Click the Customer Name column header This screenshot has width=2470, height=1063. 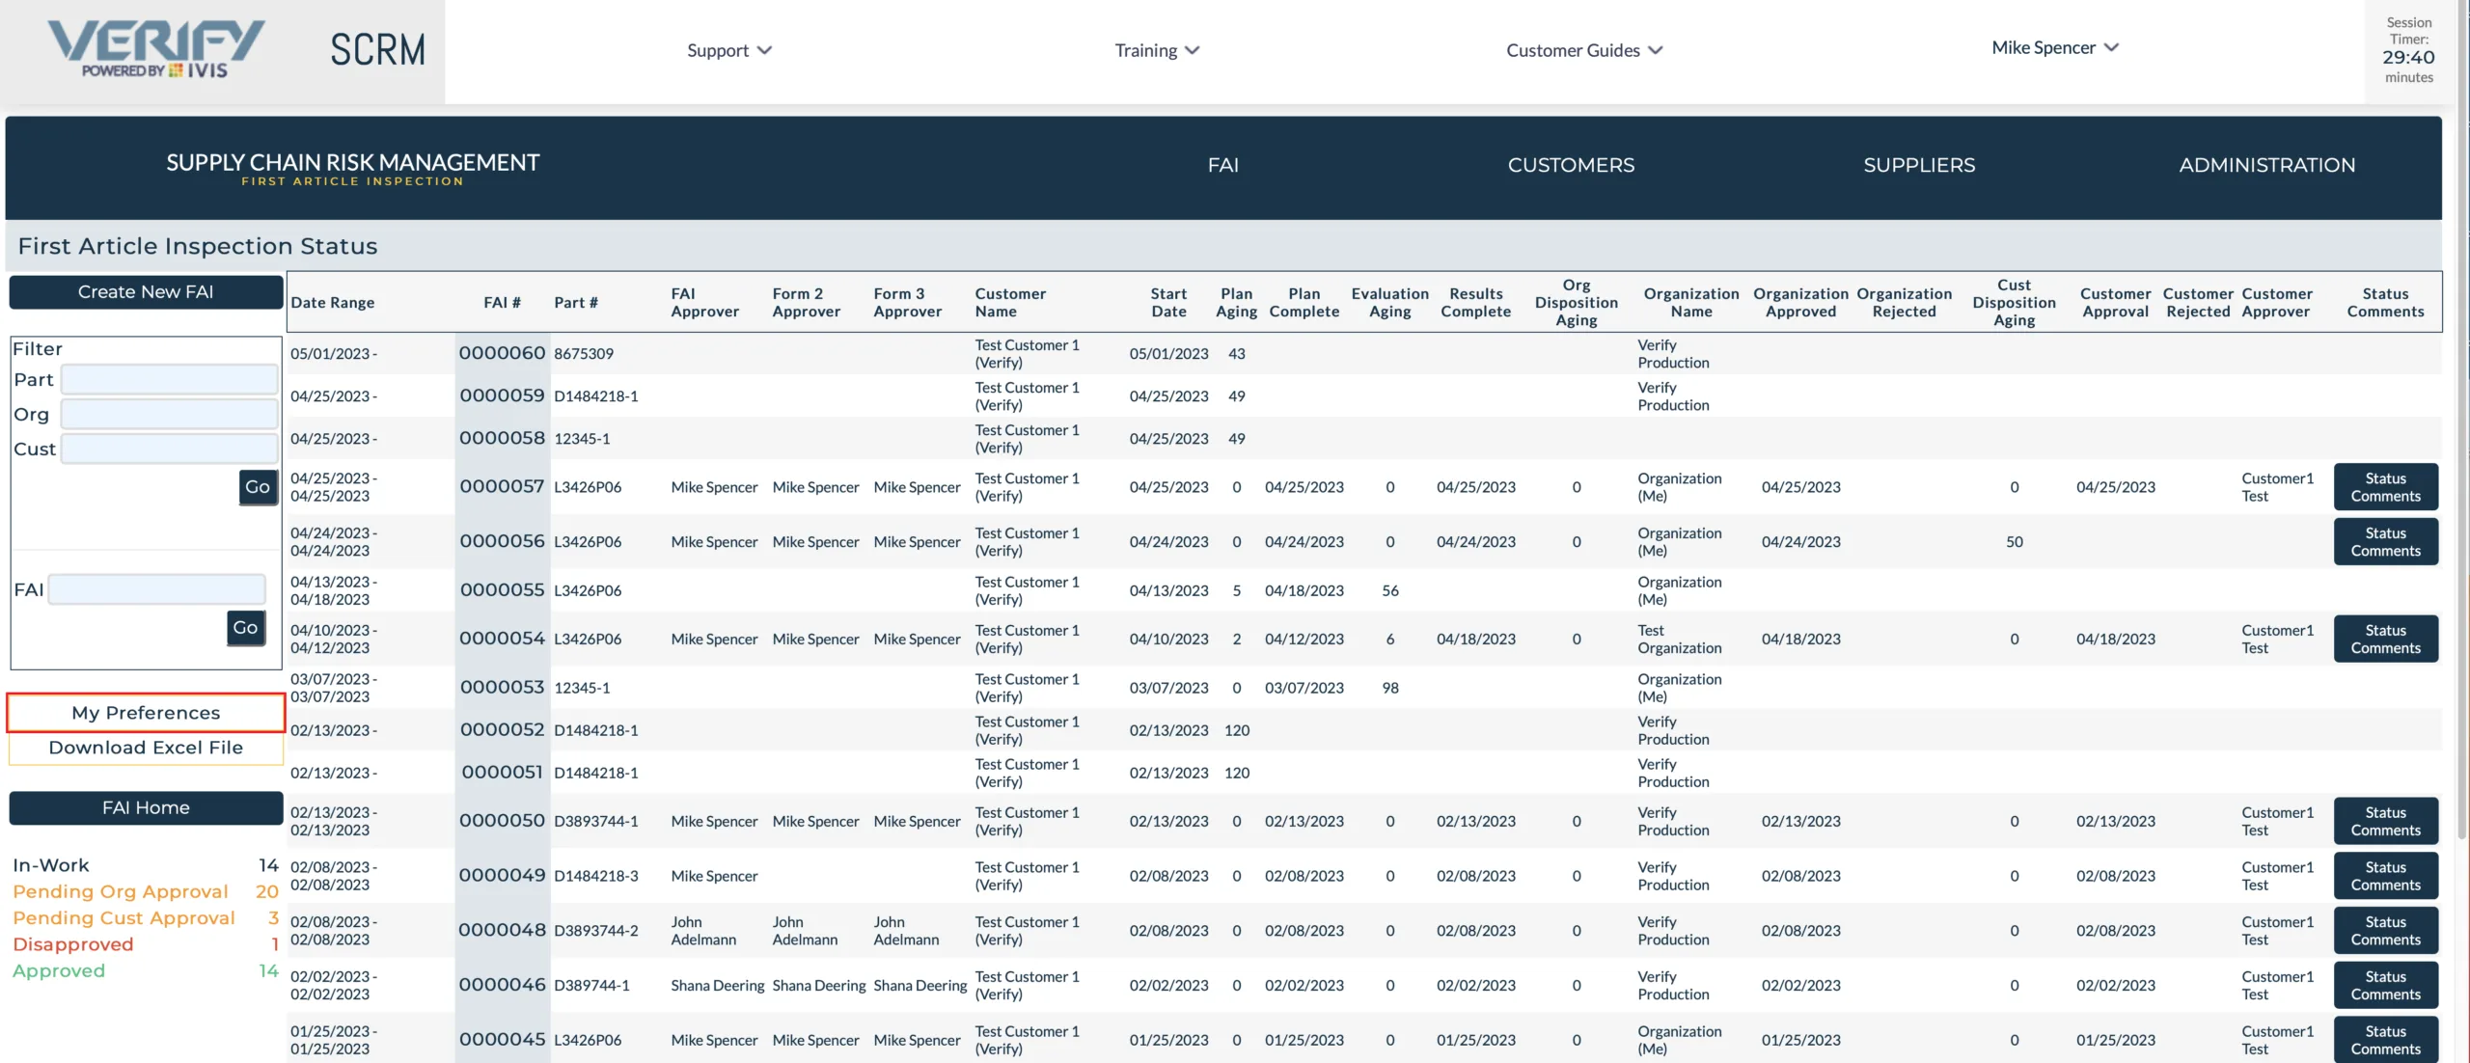click(1010, 303)
